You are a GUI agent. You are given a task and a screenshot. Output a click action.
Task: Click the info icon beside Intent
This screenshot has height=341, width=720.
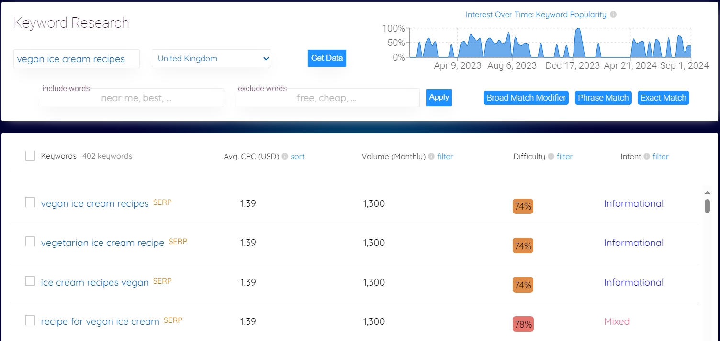[647, 157]
